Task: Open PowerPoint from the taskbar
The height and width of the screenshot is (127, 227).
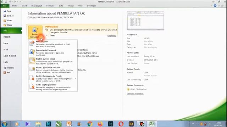Action: click(69, 124)
